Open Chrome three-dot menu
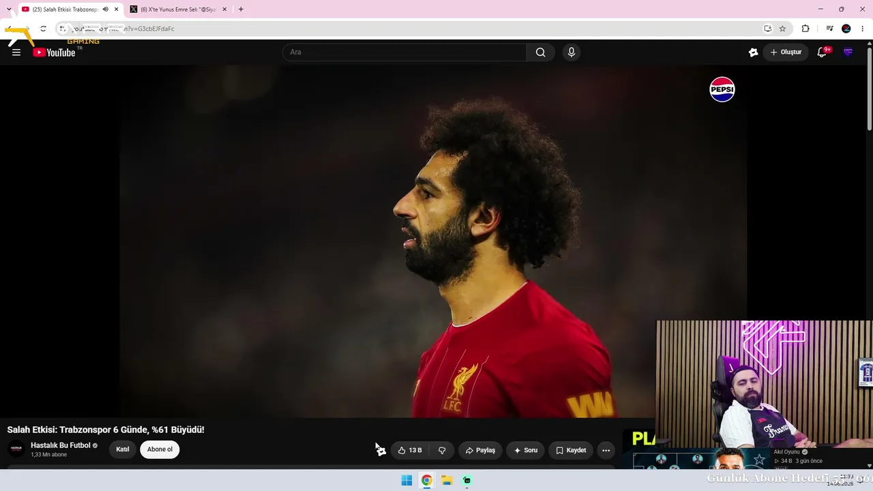The width and height of the screenshot is (873, 491). tap(863, 29)
